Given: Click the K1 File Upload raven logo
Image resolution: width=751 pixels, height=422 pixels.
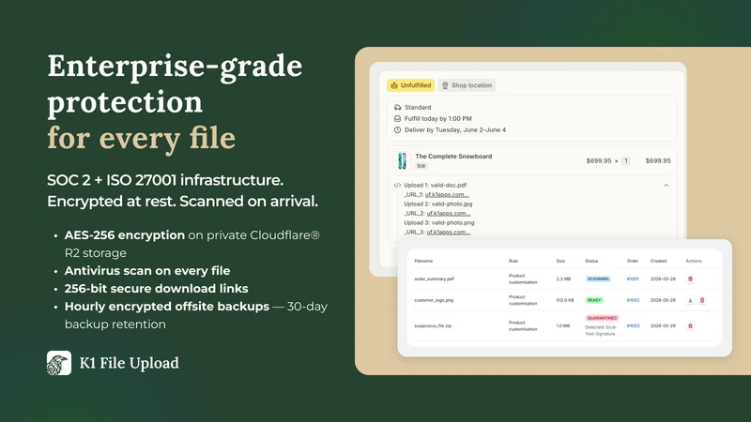Looking at the screenshot, I should [59, 363].
